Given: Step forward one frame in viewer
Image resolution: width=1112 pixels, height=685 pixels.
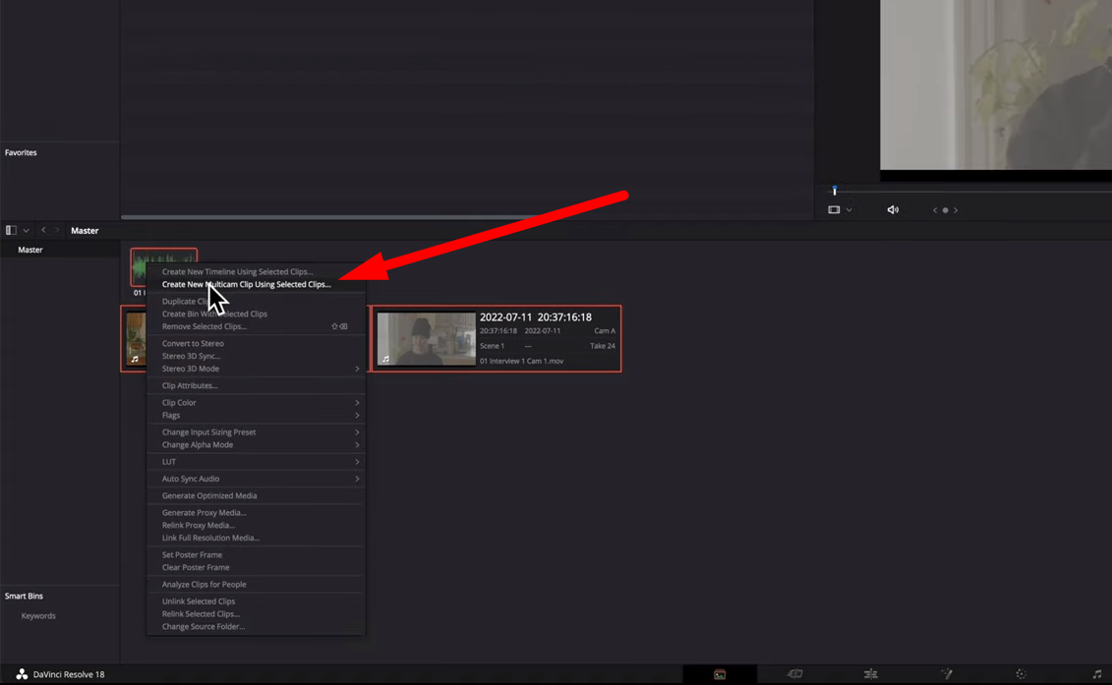Looking at the screenshot, I should [956, 209].
